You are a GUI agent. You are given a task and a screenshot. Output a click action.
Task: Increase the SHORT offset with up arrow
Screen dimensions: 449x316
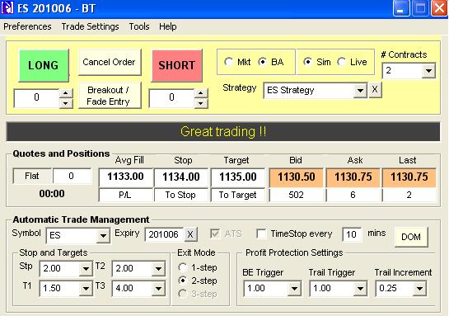[201, 93]
